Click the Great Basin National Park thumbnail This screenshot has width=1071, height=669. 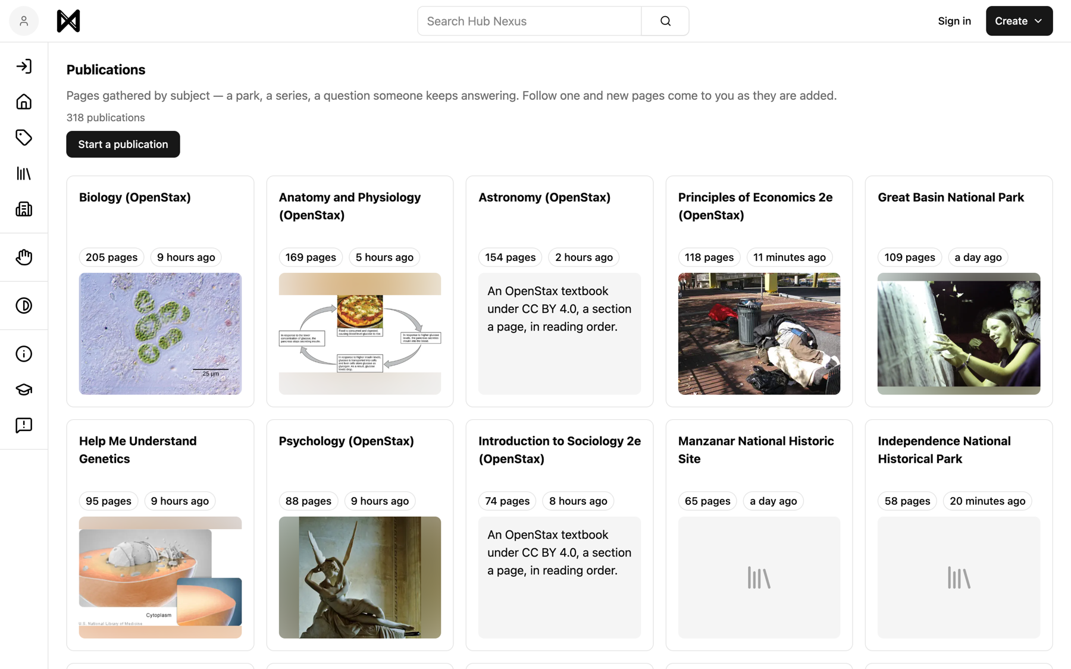click(x=959, y=334)
